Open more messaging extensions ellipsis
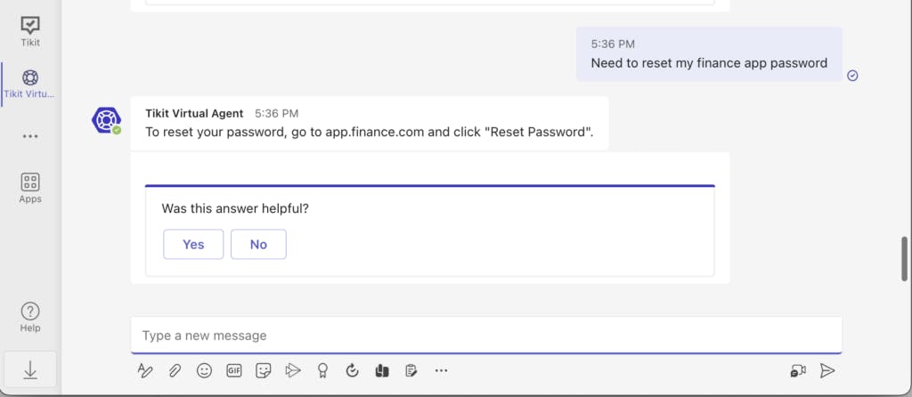Screen dimensions: 912x397 pos(441,370)
